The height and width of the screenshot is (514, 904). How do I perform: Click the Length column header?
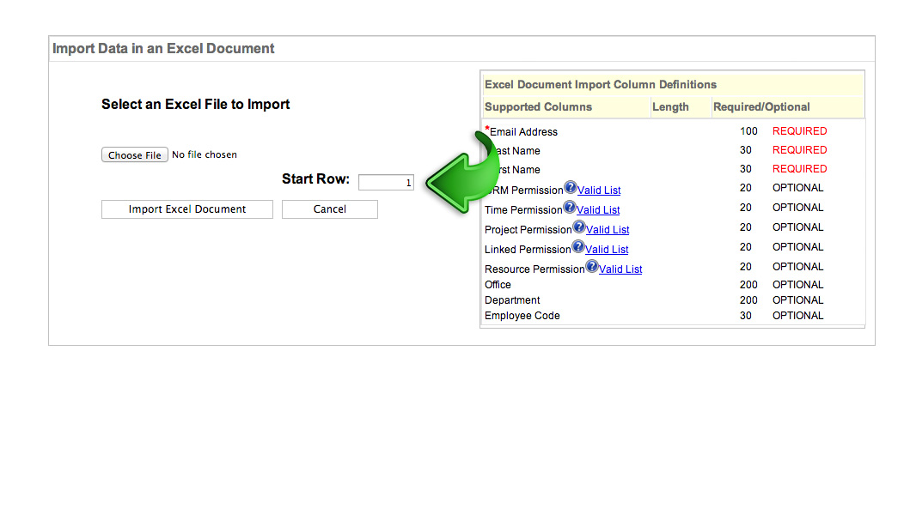coord(670,107)
